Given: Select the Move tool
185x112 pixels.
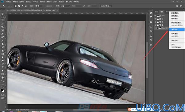Looking at the screenshot, I should click(x=2, y=14).
